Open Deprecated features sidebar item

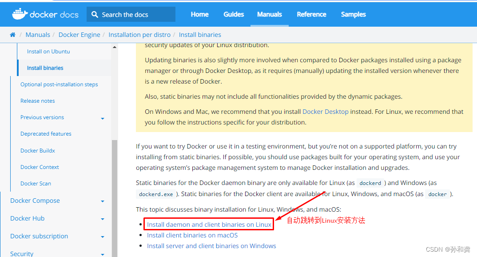click(46, 134)
